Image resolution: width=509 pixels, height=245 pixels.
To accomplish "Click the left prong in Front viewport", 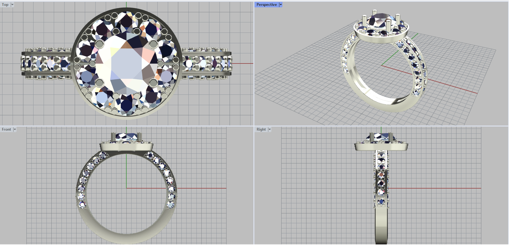I will point(113,137).
